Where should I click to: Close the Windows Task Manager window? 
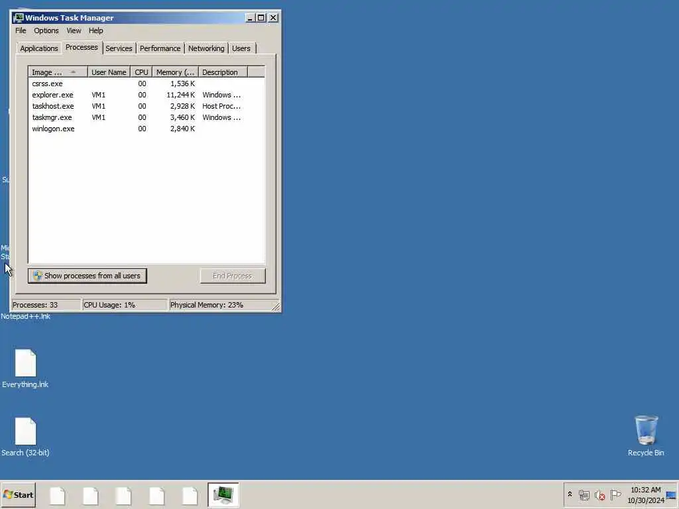(273, 18)
